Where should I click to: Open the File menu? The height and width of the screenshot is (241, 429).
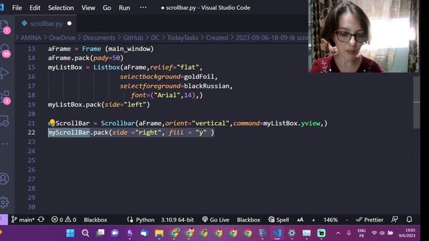(x=17, y=7)
